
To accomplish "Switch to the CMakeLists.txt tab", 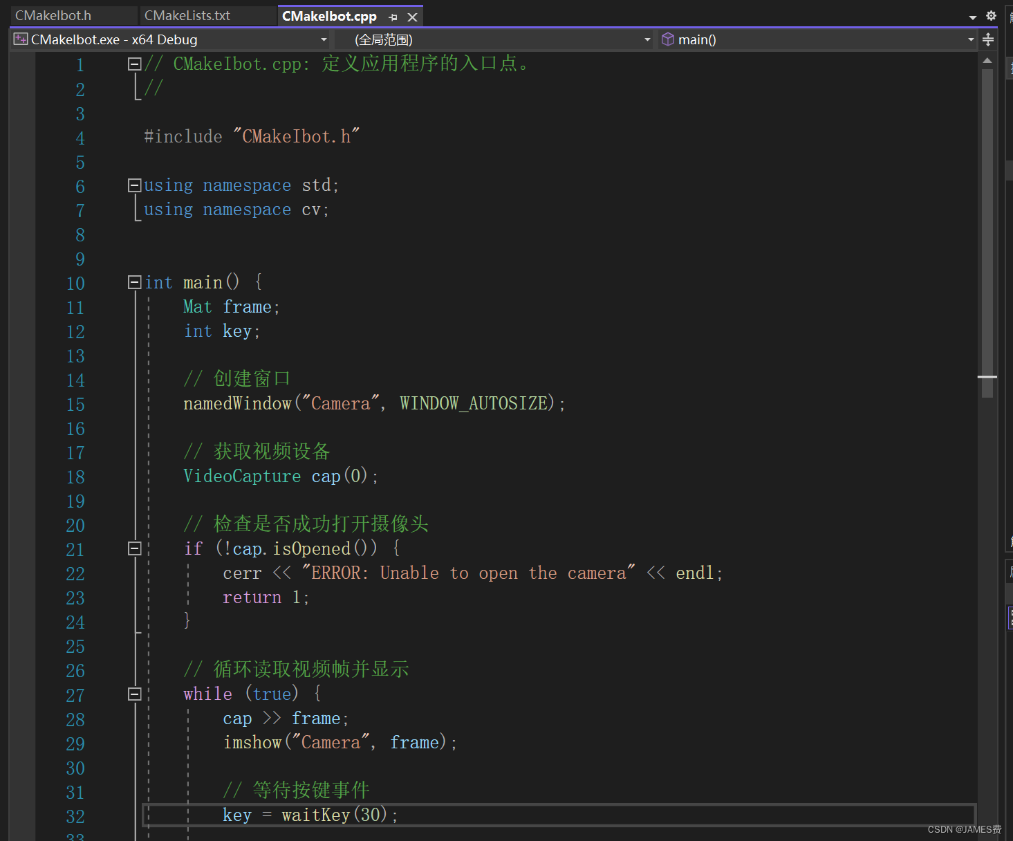I will (187, 15).
